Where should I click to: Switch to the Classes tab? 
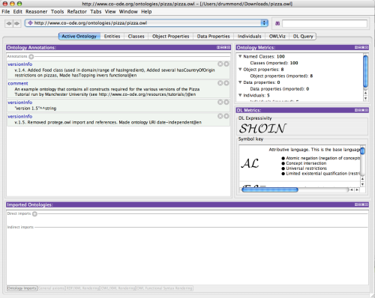point(136,37)
